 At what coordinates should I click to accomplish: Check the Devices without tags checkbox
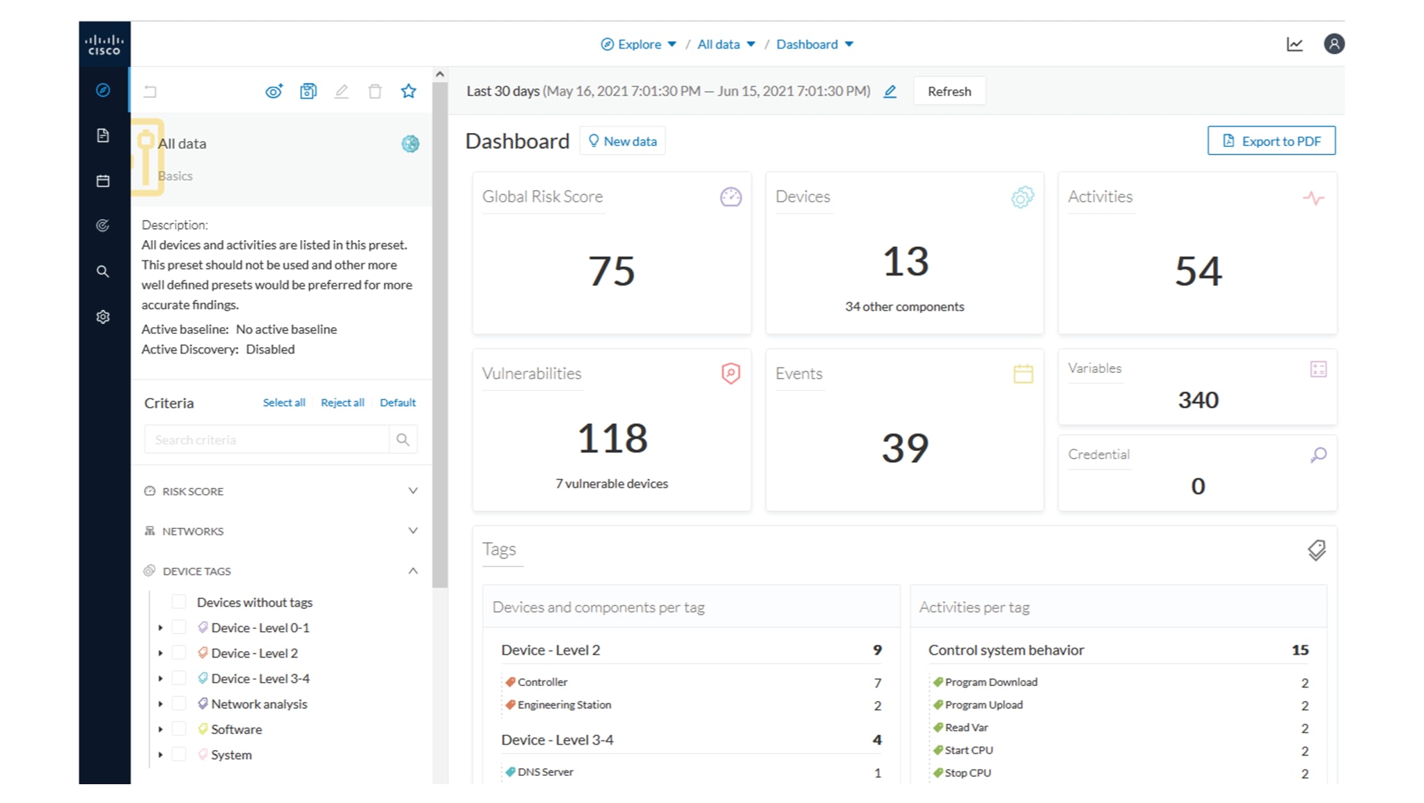[180, 601]
